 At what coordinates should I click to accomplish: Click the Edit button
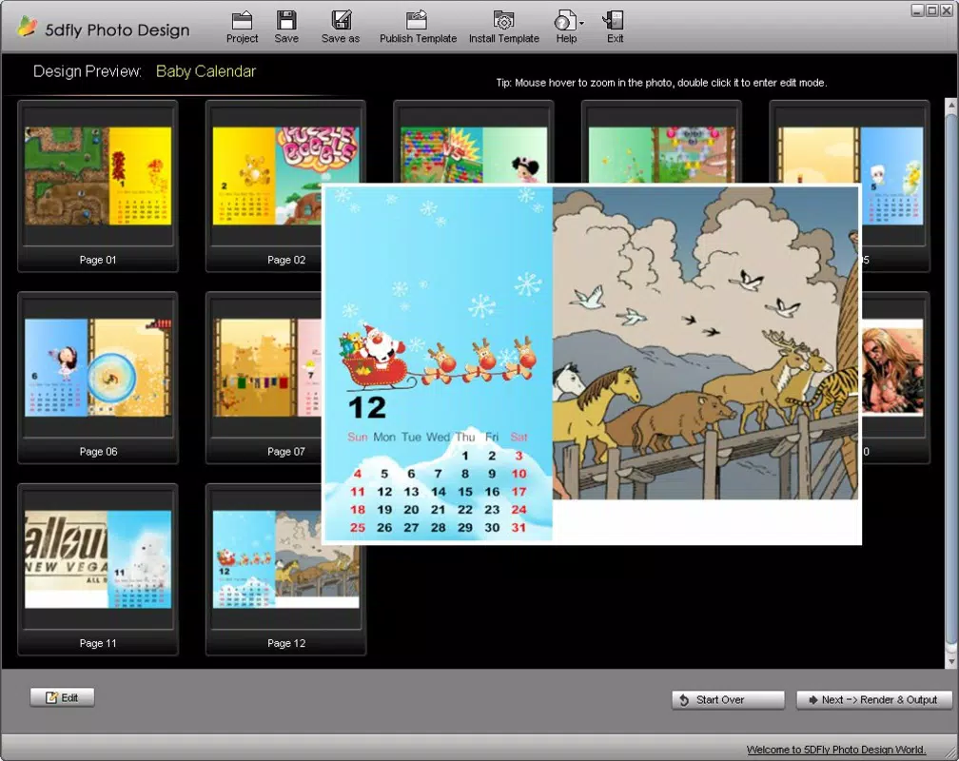coord(63,697)
